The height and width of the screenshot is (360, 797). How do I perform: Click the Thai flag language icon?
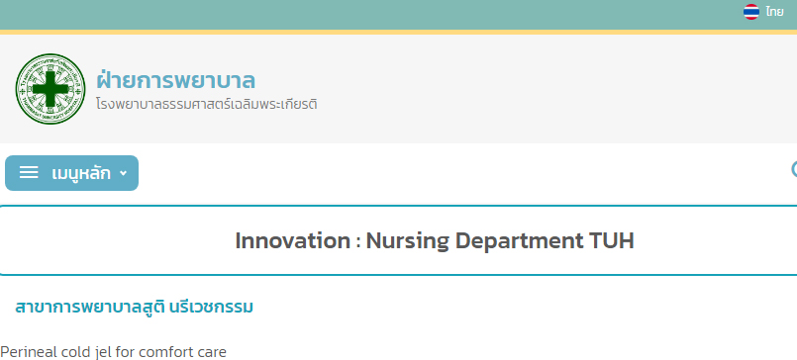(x=750, y=12)
